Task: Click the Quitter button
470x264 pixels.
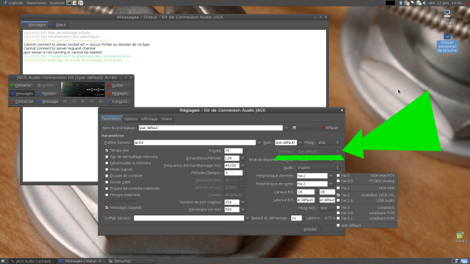Action: (x=119, y=85)
